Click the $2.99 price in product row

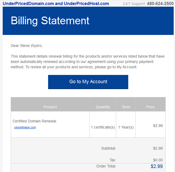tap(158, 126)
